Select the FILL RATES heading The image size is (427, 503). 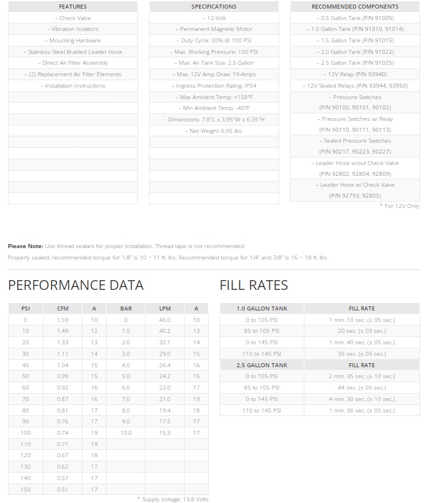(254, 285)
